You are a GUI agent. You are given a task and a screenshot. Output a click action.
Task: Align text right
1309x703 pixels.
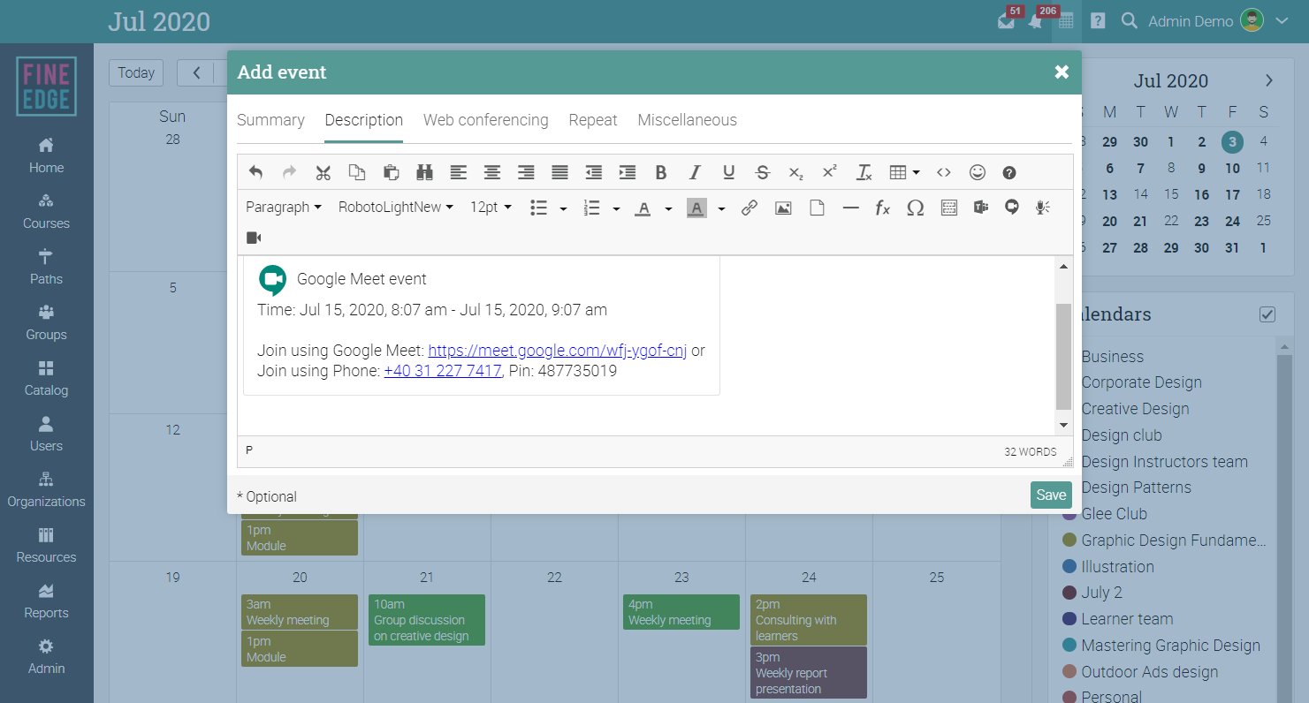526,173
